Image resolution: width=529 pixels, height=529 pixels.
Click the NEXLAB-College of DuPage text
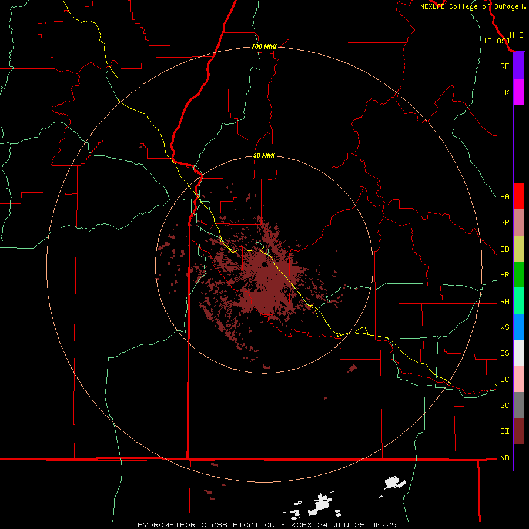(x=469, y=6)
